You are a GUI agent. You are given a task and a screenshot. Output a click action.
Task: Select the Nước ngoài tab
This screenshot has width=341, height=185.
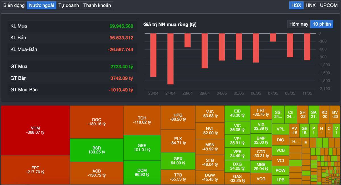tap(41, 5)
